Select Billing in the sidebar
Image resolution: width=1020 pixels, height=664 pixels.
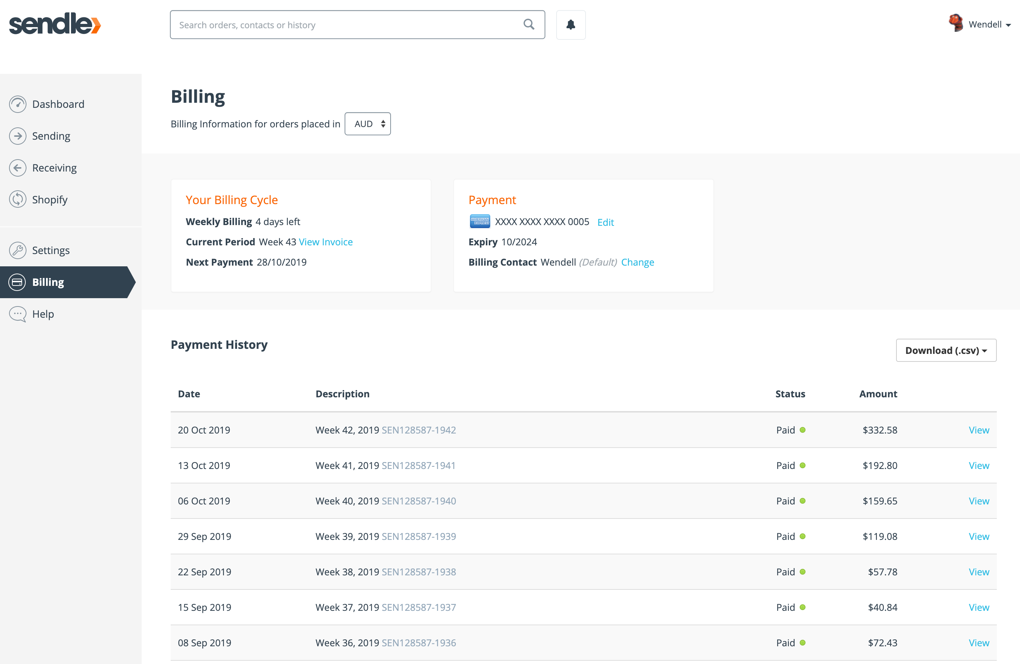(48, 283)
